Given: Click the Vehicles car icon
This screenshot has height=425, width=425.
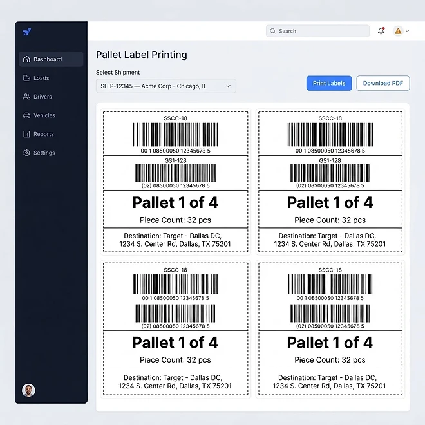Looking at the screenshot, I should (26, 115).
